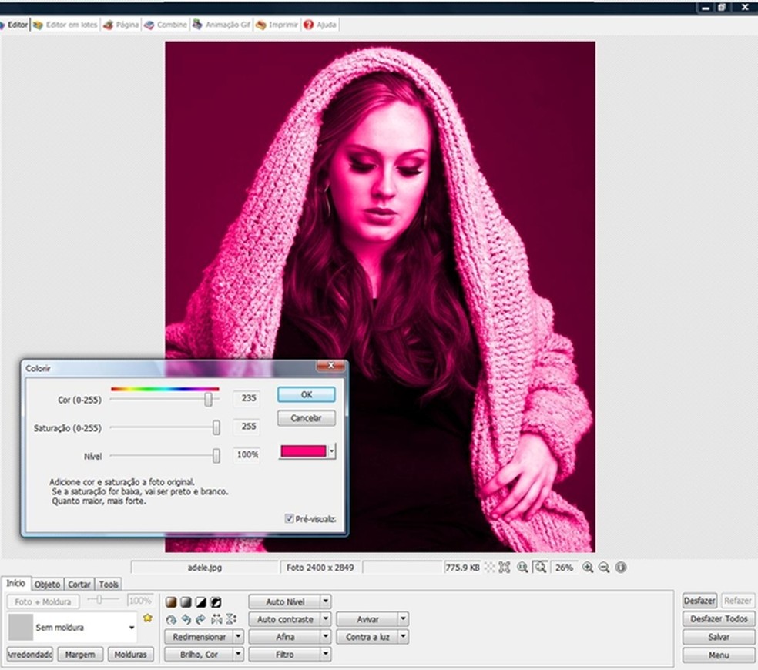Click the 26% zoom value box

pyautogui.click(x=564, y=568)
